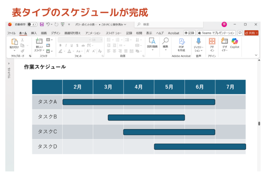Start slideshow from quick access toolbar

(63, 24)
